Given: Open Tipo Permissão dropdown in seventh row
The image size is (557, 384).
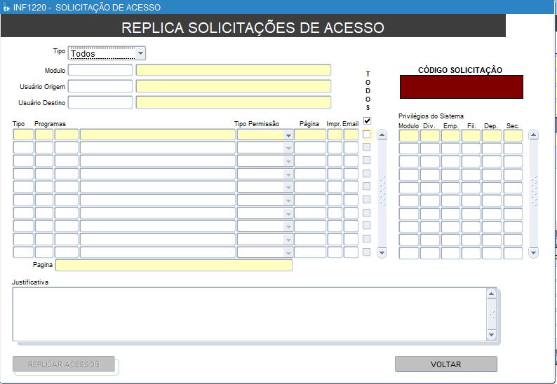Looking at the screenshot, I should coord(288,213).
